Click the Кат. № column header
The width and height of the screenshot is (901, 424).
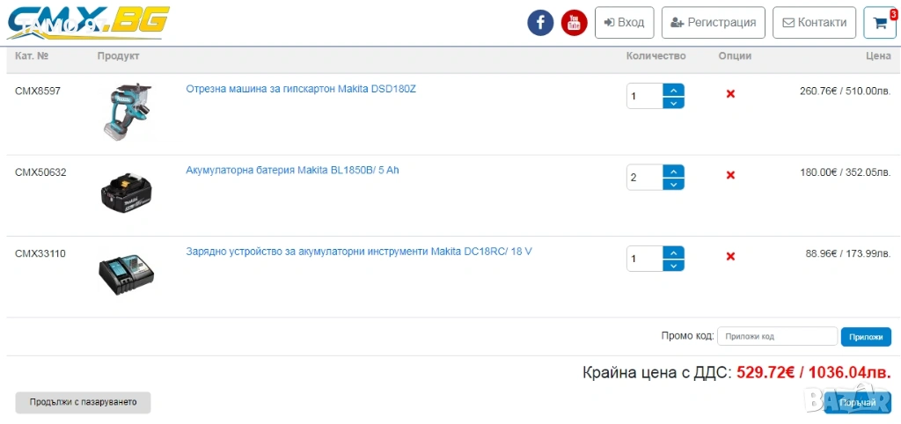click(x=32, y=56)
